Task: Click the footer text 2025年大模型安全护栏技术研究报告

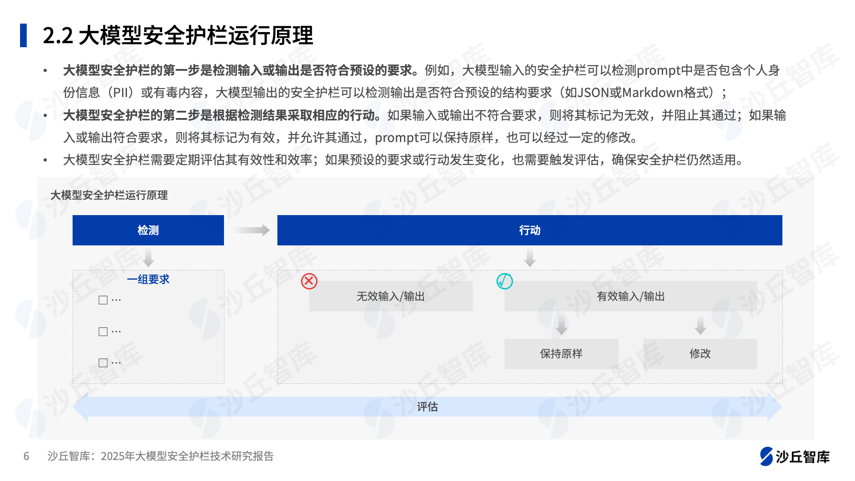Action: [187, 456]
